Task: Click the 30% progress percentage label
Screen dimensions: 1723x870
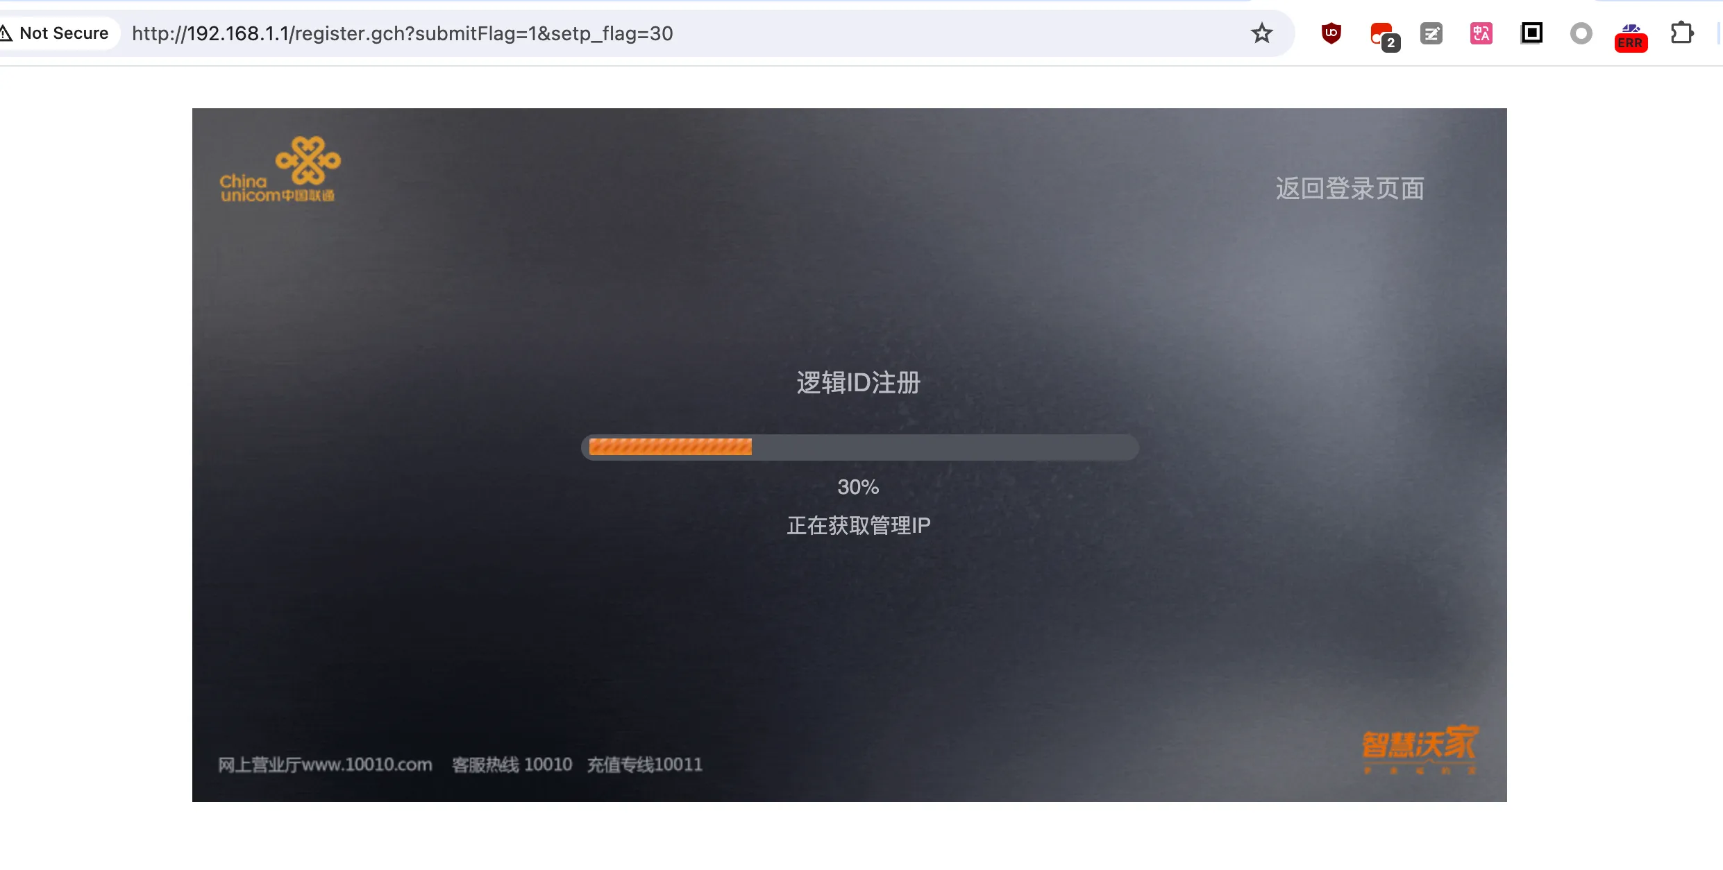Action: pos(858,487)
